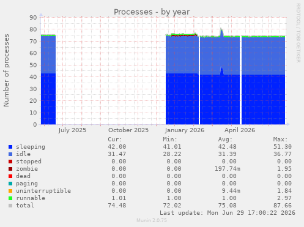
Task: Click sleeping average value 42.48
Action: click(228, 147)
